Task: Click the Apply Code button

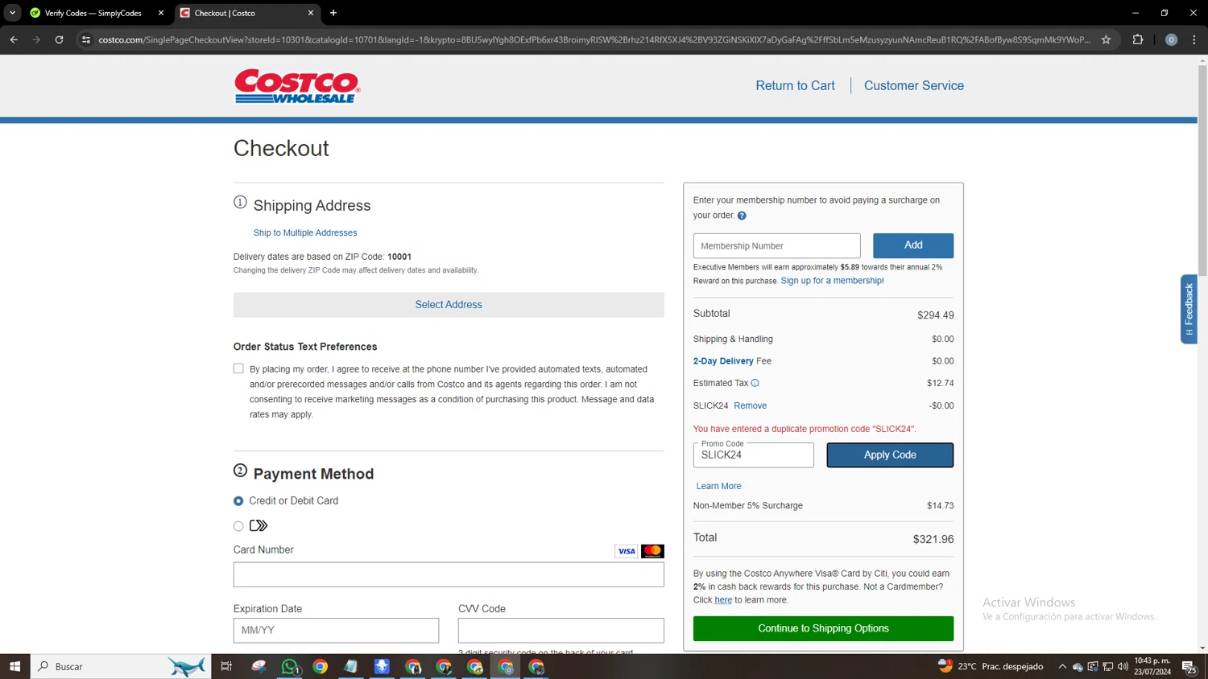Action: pos(890,455)
